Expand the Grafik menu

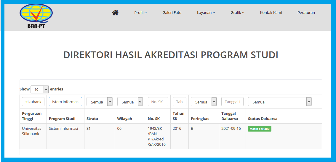tap(237, 13)
